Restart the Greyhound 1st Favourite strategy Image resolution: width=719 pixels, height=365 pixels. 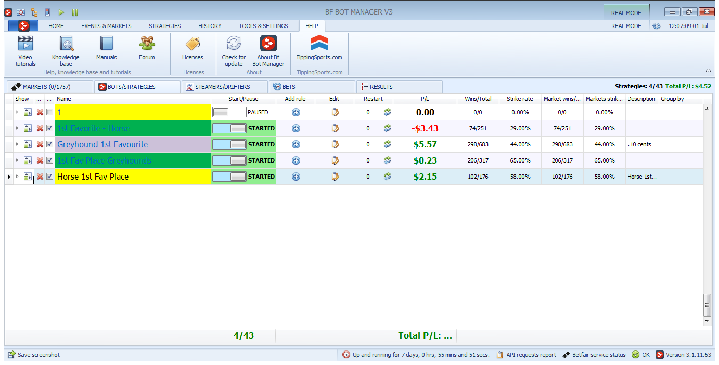tap(387, 144)
